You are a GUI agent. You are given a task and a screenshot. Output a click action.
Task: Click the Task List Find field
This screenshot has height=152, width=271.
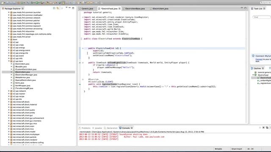(262, 17)
